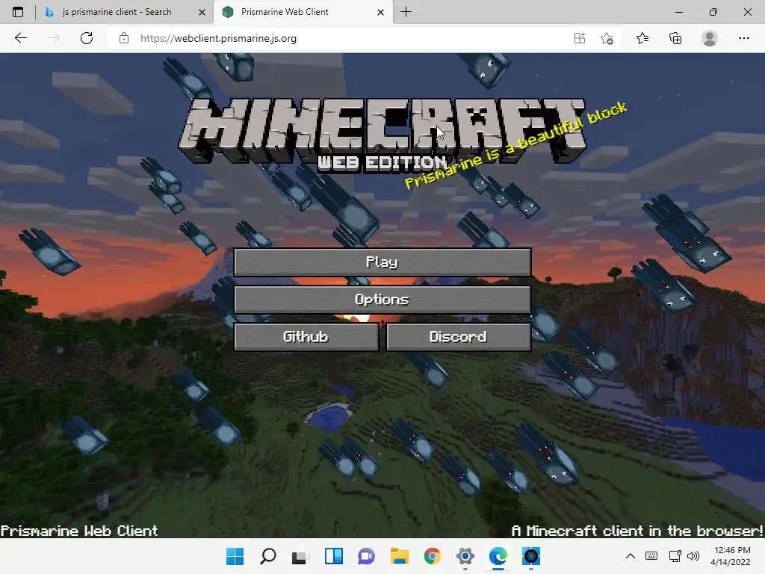Open Settings gear app on taskbar

(465, 556)
